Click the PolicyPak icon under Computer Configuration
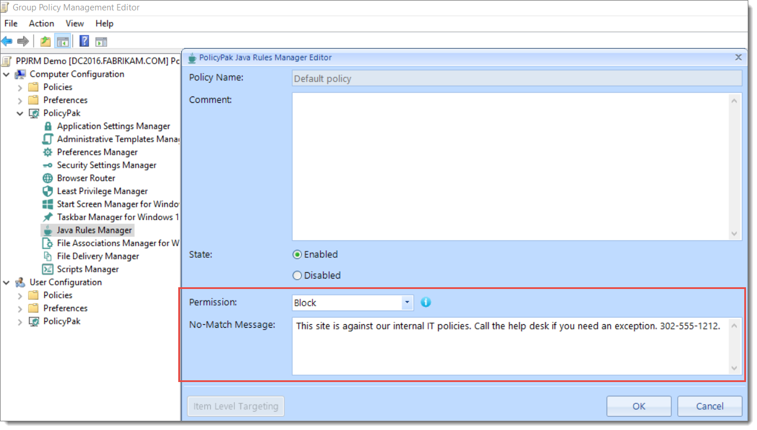Viewport: 757px width, 430px height. click(x=34, y=113)
